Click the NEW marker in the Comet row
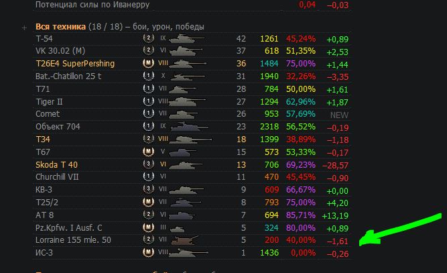447x273 pixels. click(x=339, y=115)
